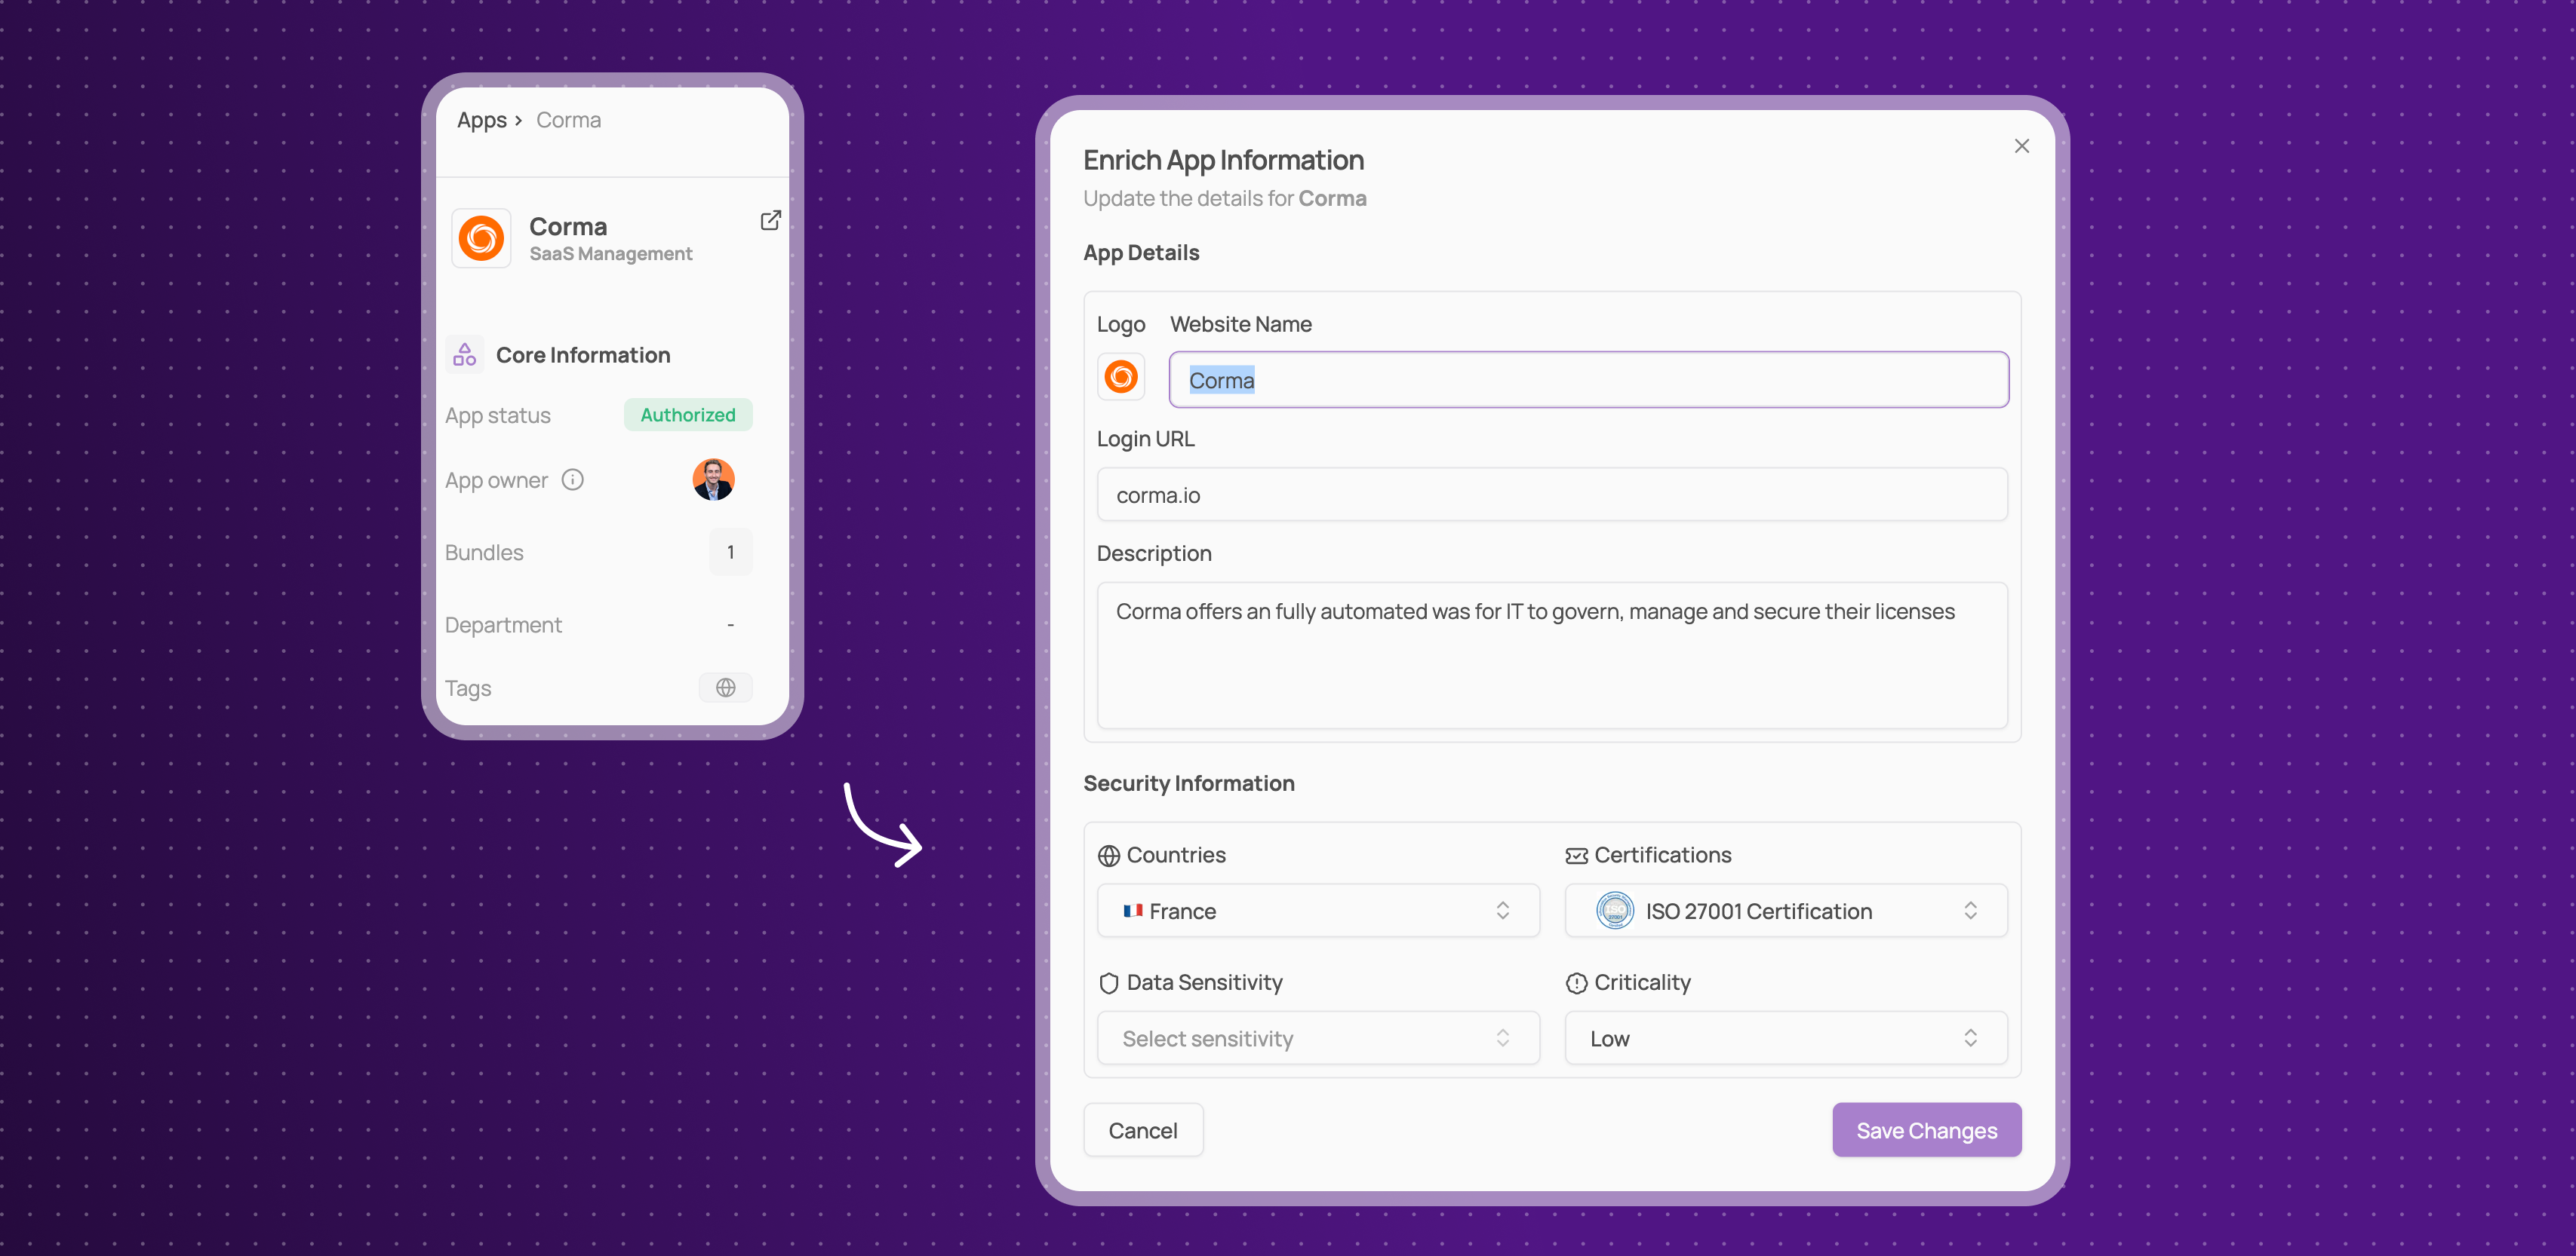The image size is (2576, 1256).
Task: Click the ISO 27001 certification badge icon
Action: point(1614,910)
